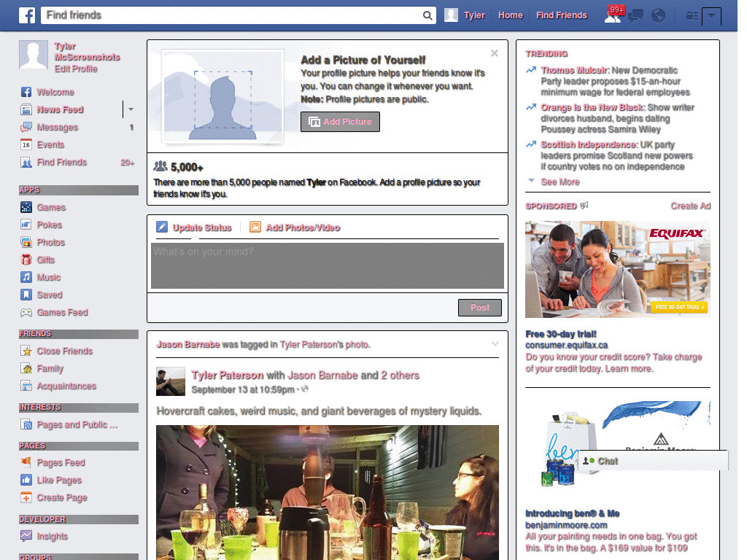Image resolution: width=747 pixels, height=560 pixels.
Task: Click in the Find friends search field
Action: [232, 15]
